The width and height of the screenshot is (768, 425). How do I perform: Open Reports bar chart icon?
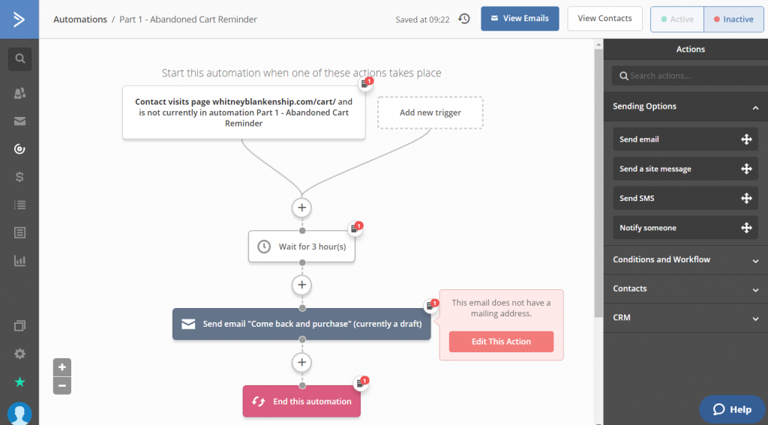point(19,261)
